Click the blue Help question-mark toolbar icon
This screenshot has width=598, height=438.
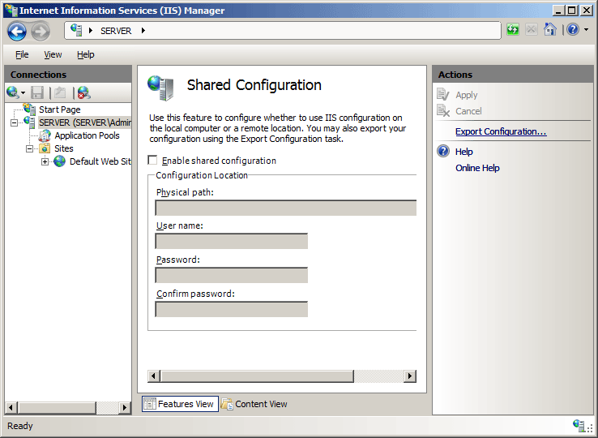573,29
